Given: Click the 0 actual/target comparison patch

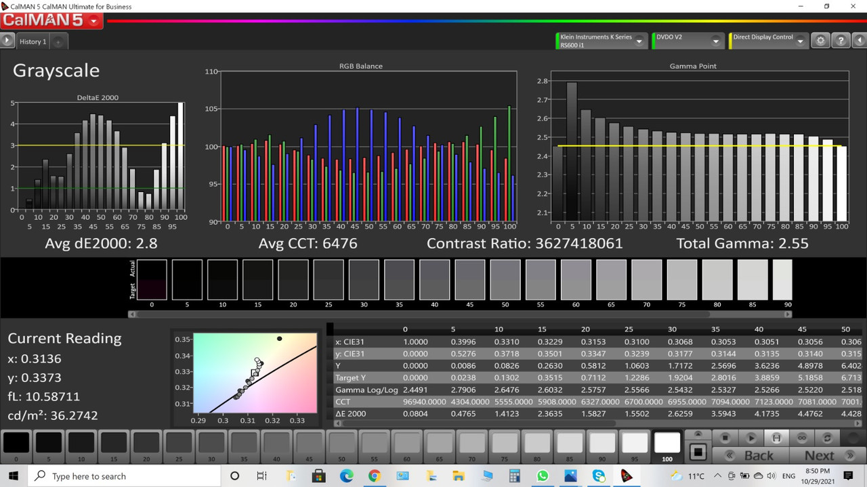Looking at the screenshot, I should point(152,279).
